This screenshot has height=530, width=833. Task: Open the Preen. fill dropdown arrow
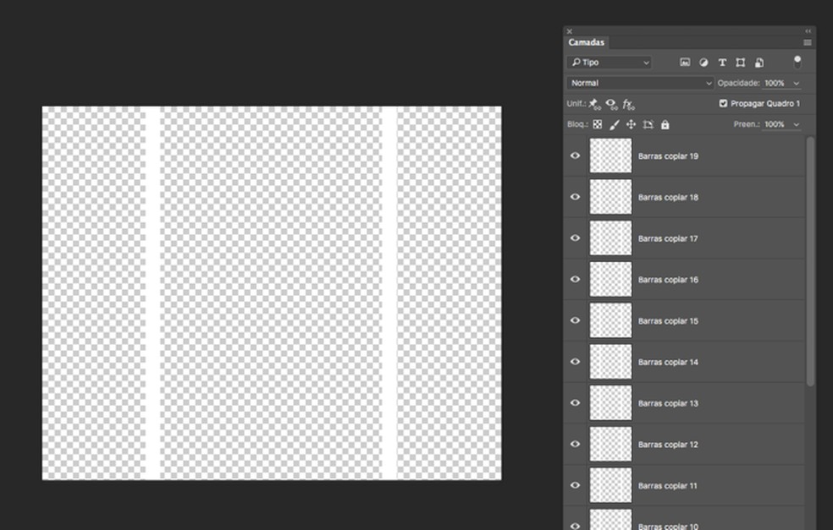pos(796,124)
